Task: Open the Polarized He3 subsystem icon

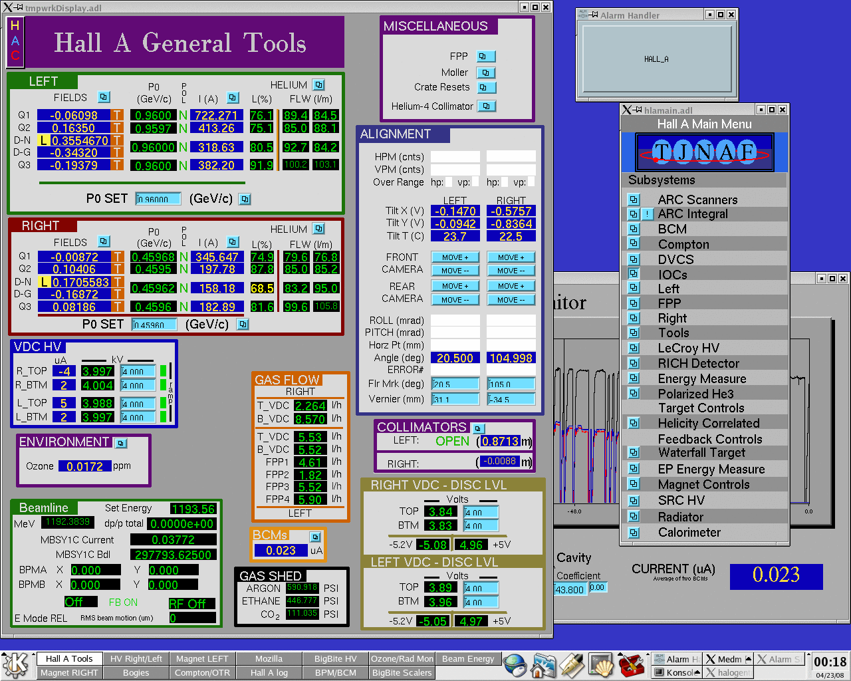Action: (634, 394)
